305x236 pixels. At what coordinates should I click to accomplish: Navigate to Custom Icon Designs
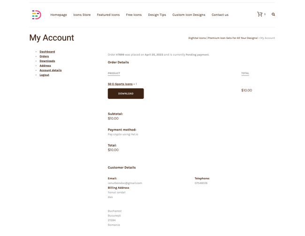click(x=189, y=15)
